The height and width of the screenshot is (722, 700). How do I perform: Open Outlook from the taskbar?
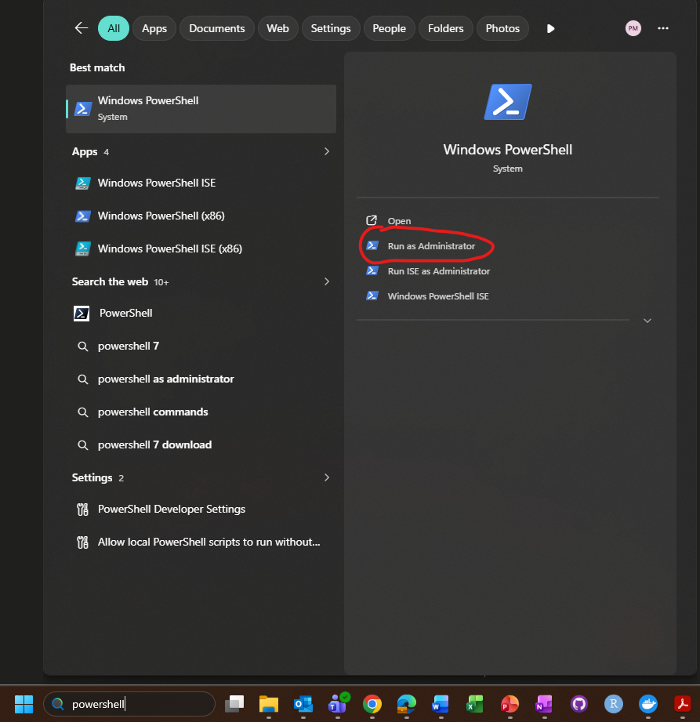pyautogui.click(x=303, y=704)
